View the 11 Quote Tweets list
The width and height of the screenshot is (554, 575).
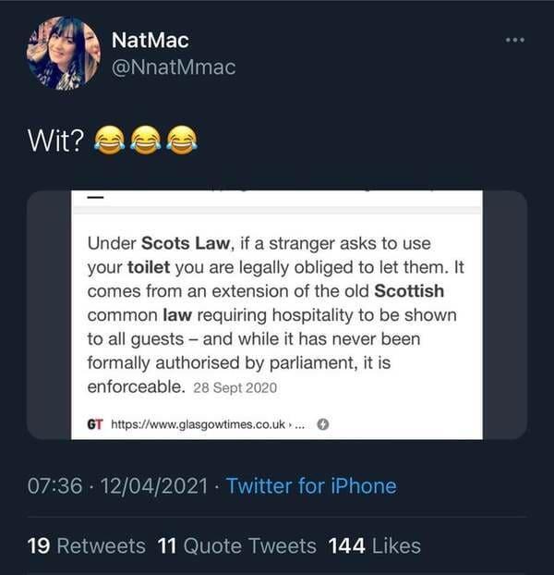(237, 546)
